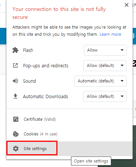
Task: Open Site settings text entry
Action: click(35, 149)
